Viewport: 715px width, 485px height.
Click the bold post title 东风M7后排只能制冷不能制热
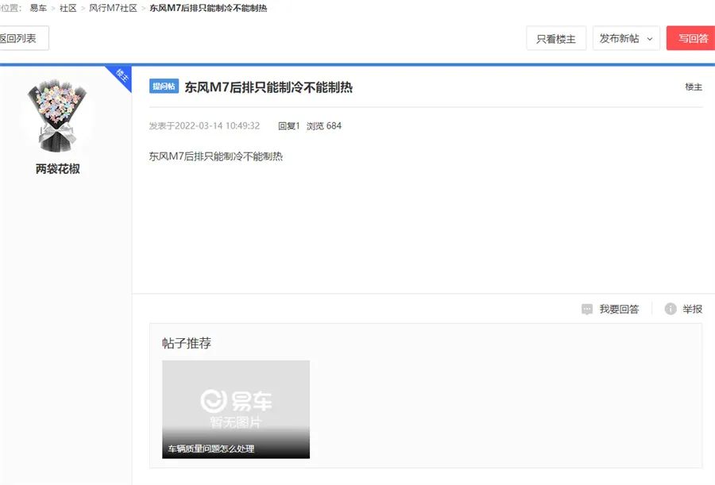pos(269,87)
